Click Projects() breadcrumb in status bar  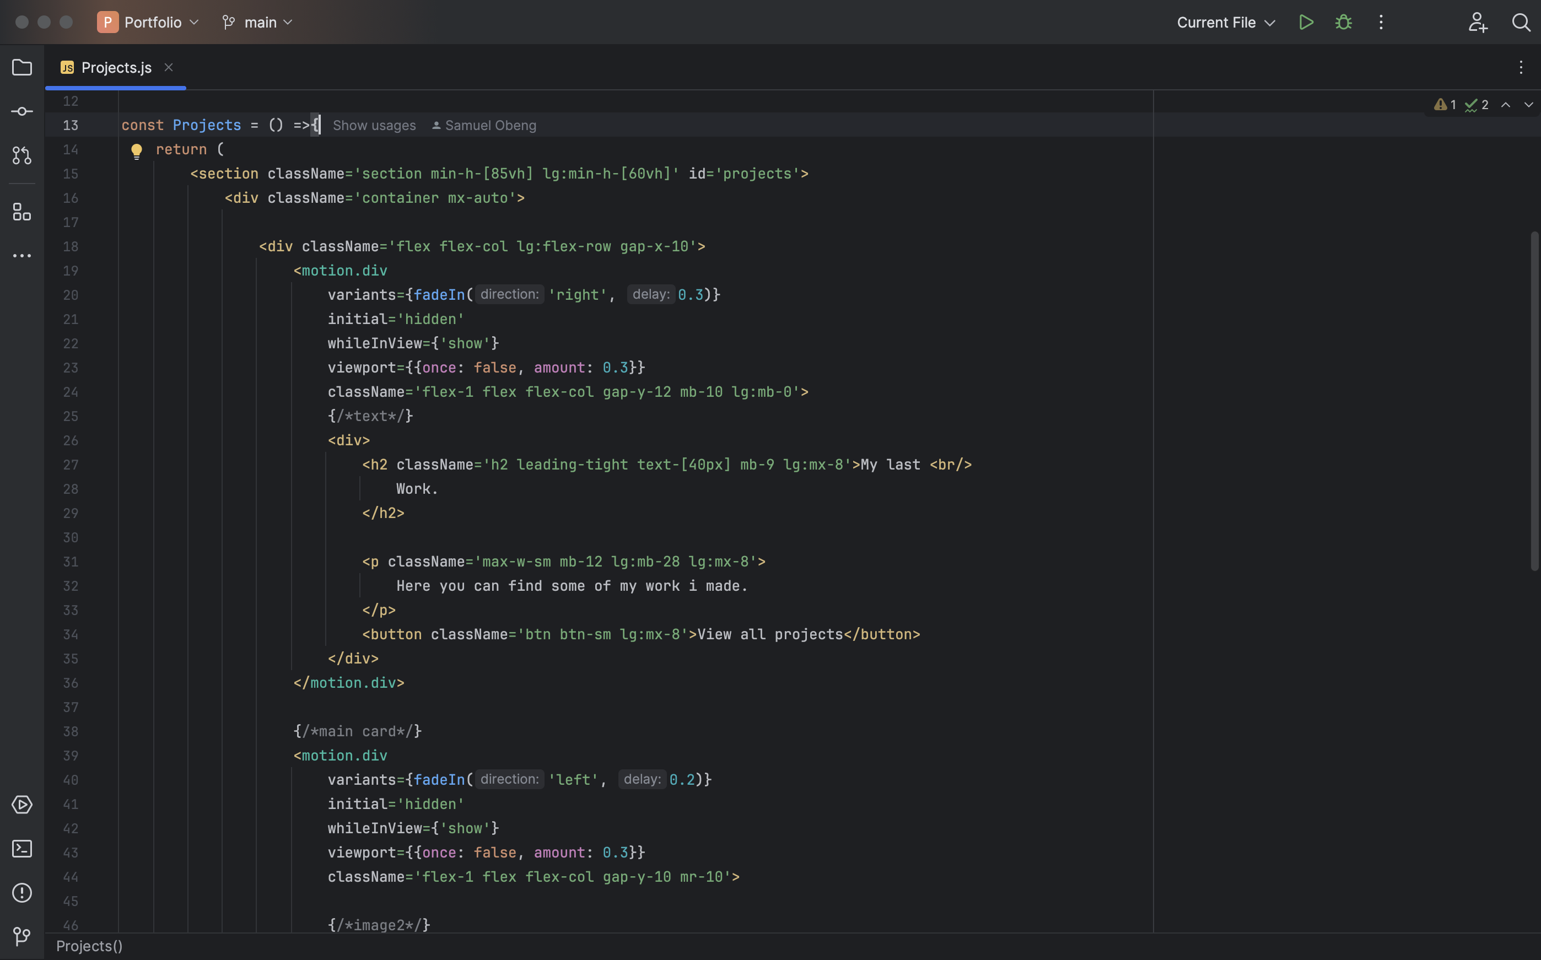[x=89, y=946]
